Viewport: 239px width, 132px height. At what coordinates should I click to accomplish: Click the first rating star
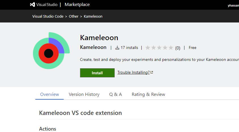(x=148, y=48)
